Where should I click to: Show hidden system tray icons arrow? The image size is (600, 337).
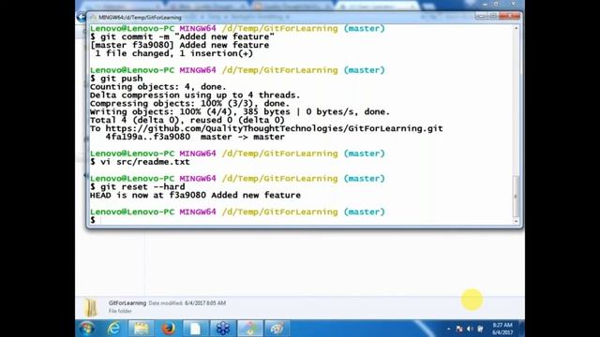click(449, 329)
